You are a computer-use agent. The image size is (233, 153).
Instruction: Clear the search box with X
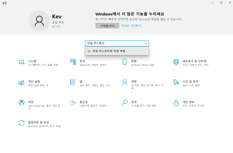click(146, 44)
